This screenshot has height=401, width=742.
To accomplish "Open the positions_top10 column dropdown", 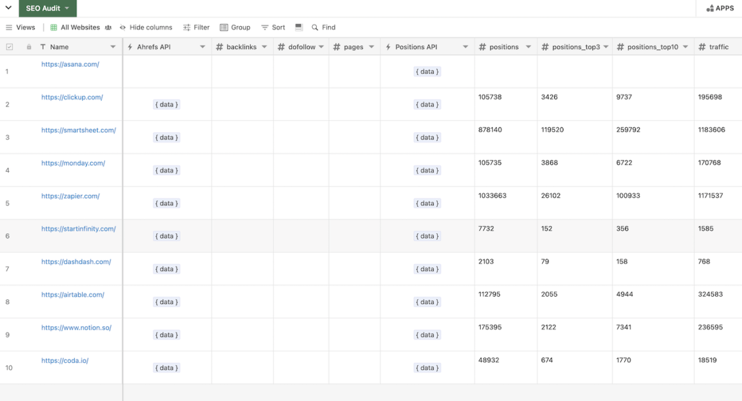I will tap(685, 46).
